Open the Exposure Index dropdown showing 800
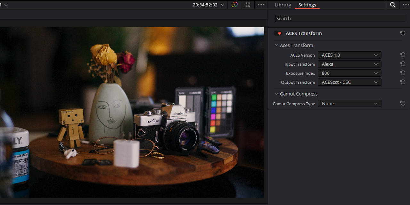Image resolution: width=410 pixels, height=205 pixels. tap(349, 73)
